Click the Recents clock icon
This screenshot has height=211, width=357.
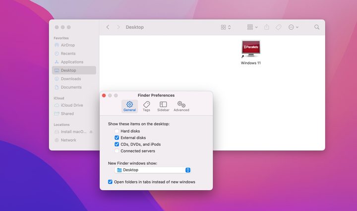[57, 54]
